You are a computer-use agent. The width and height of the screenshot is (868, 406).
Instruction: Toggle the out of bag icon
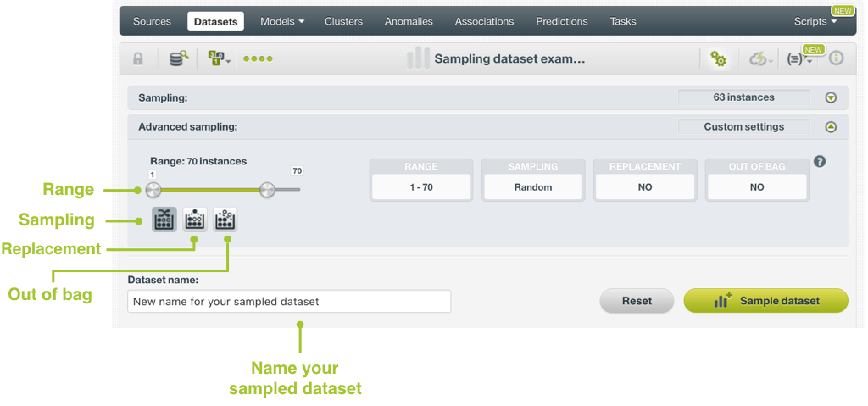225,220
